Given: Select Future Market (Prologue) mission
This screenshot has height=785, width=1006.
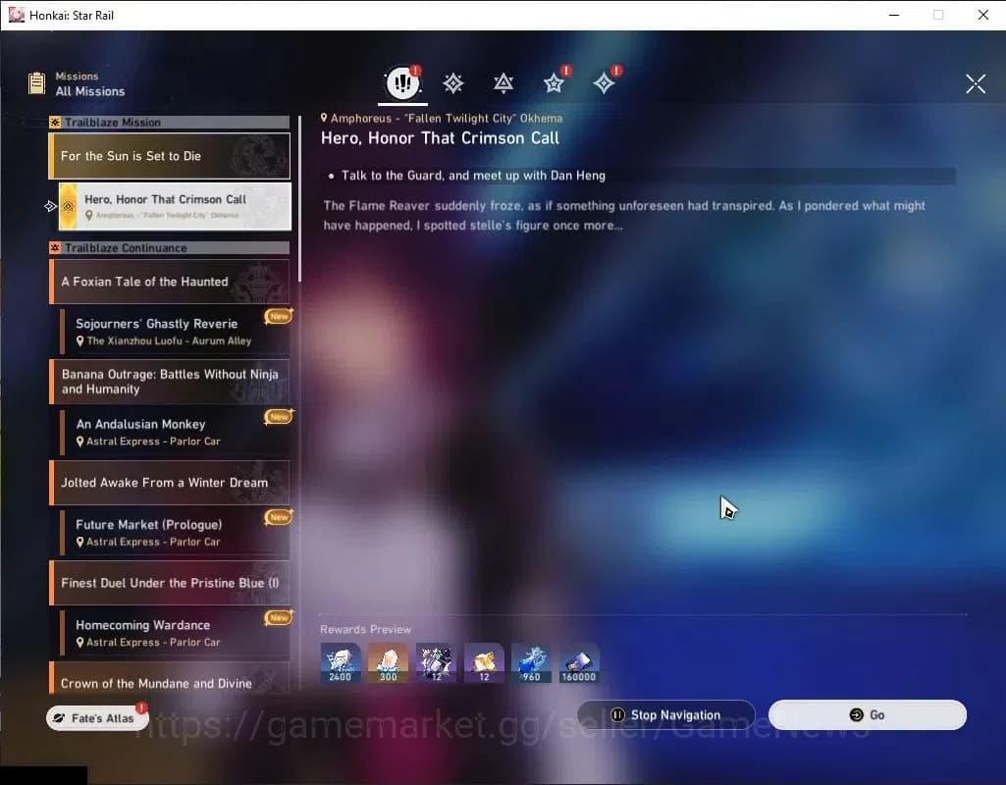Looking at the screenshot, I should coord(175,532).
